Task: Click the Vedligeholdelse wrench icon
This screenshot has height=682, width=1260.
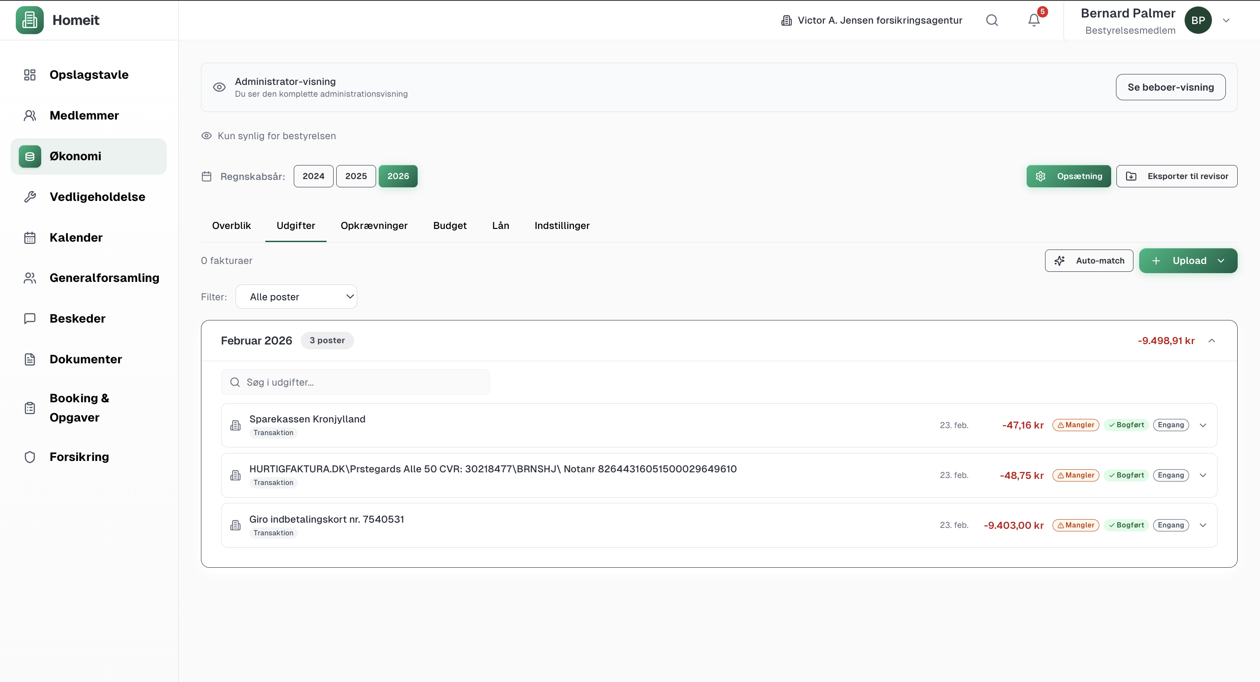Action: [x=30, y=197]
